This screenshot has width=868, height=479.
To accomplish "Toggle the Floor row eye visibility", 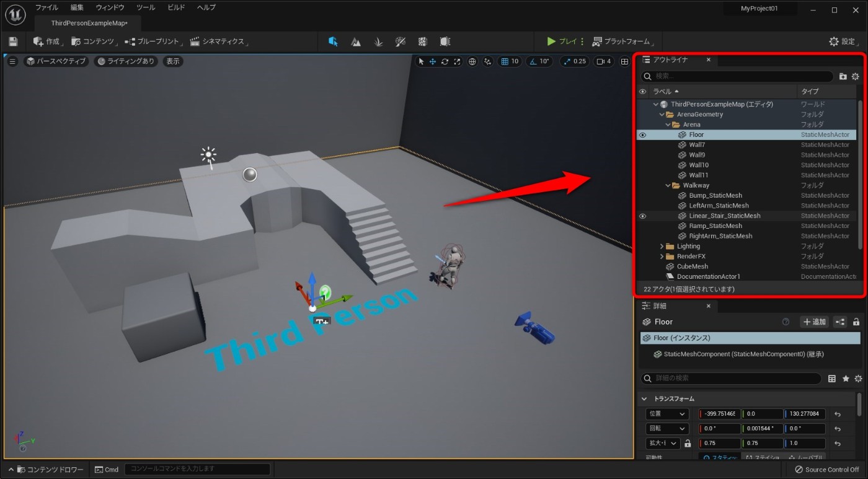I will (642, 134).
